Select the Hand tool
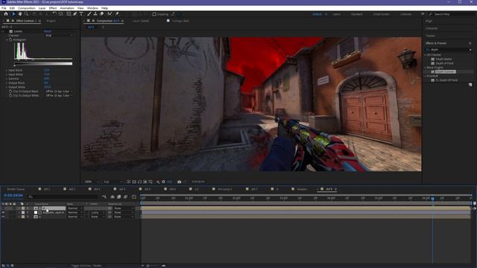The height and width of the screenshot is (268, 477). point(20,14)
